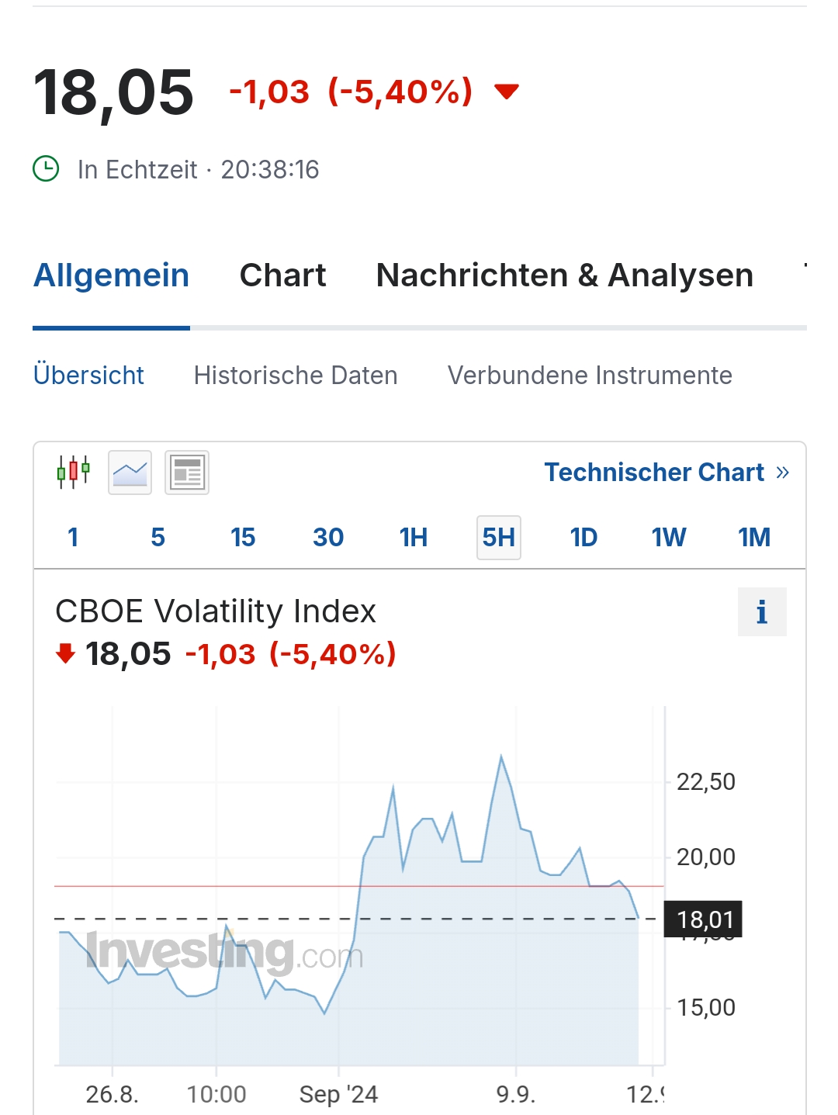Open Verbundene Instrumente section
Viewport: 838px width, 1115px height.
coord(590,376)
